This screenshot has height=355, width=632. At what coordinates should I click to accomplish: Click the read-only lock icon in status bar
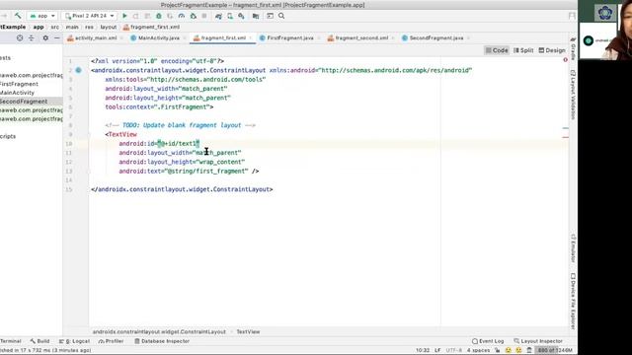point(498,350)
